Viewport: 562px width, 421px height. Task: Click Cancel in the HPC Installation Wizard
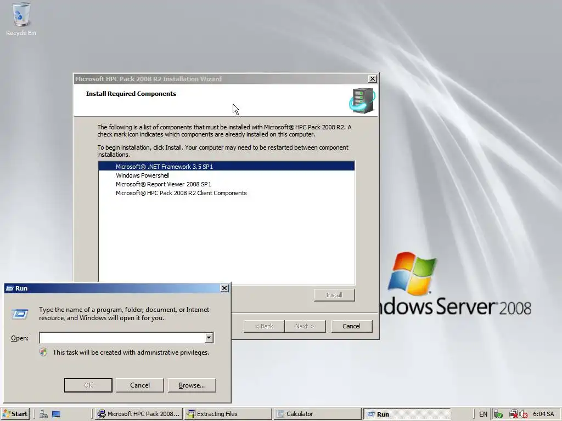351,326
